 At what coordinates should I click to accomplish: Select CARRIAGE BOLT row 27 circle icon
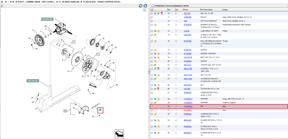pos(152,93)
